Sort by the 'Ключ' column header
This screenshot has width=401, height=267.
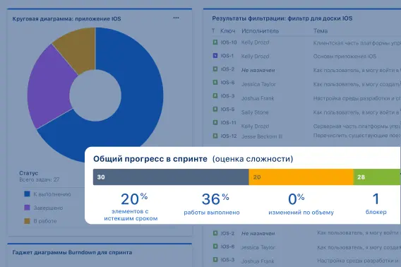click(227, 31)
